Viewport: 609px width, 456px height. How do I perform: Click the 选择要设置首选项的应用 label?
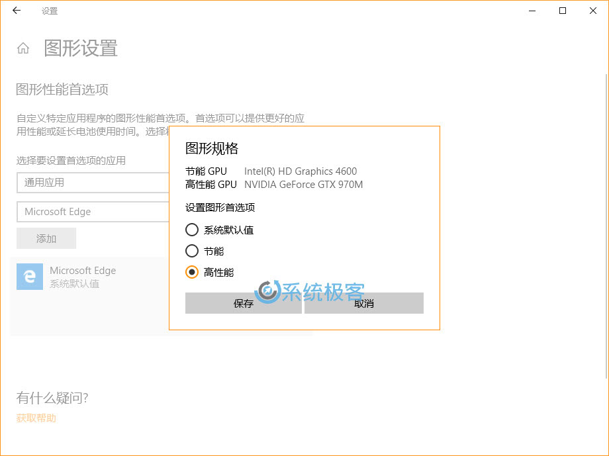[x=71, y=160]
